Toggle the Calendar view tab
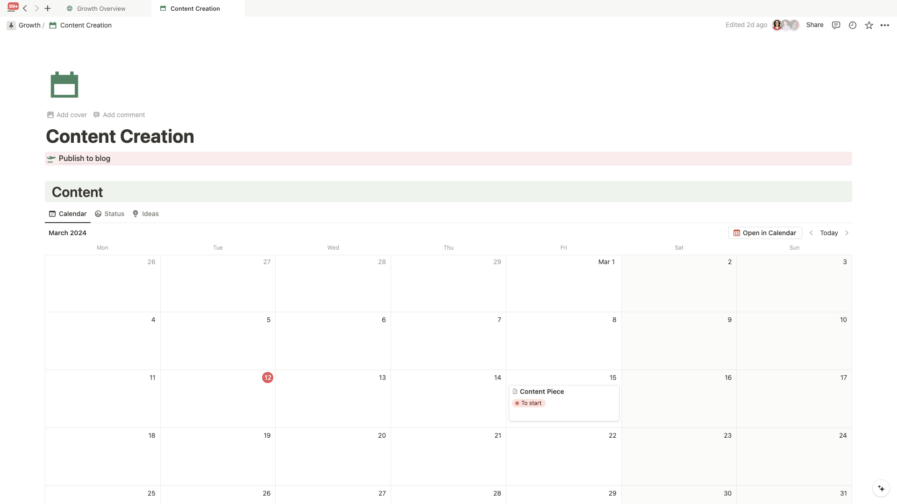897x504 pixels. point(68,214)
